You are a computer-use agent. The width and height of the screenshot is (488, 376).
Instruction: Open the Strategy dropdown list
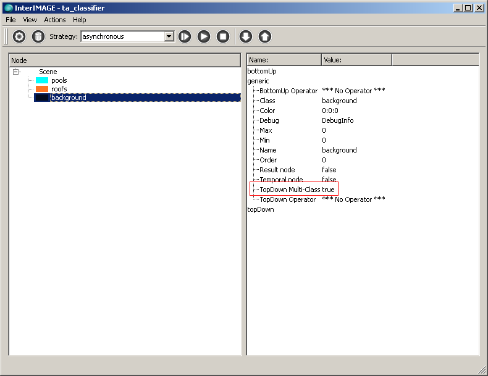169,36
